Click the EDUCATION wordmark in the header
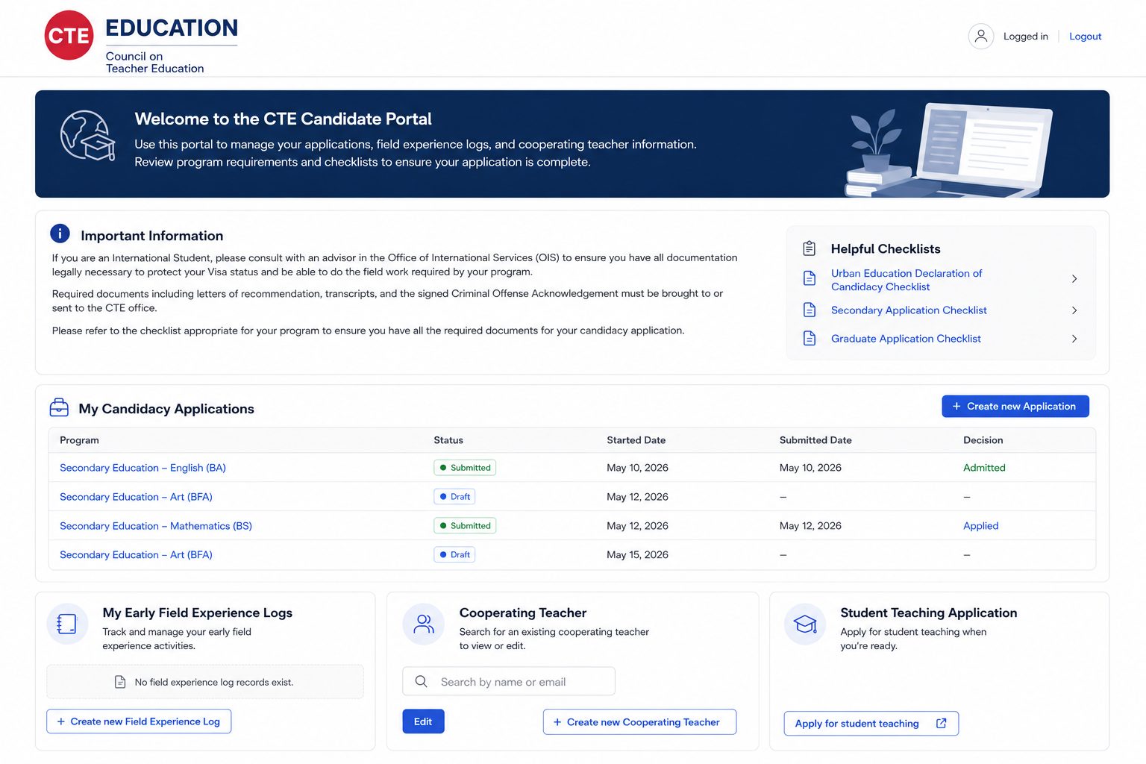1146x764 pixels. [x=172, y=28]
